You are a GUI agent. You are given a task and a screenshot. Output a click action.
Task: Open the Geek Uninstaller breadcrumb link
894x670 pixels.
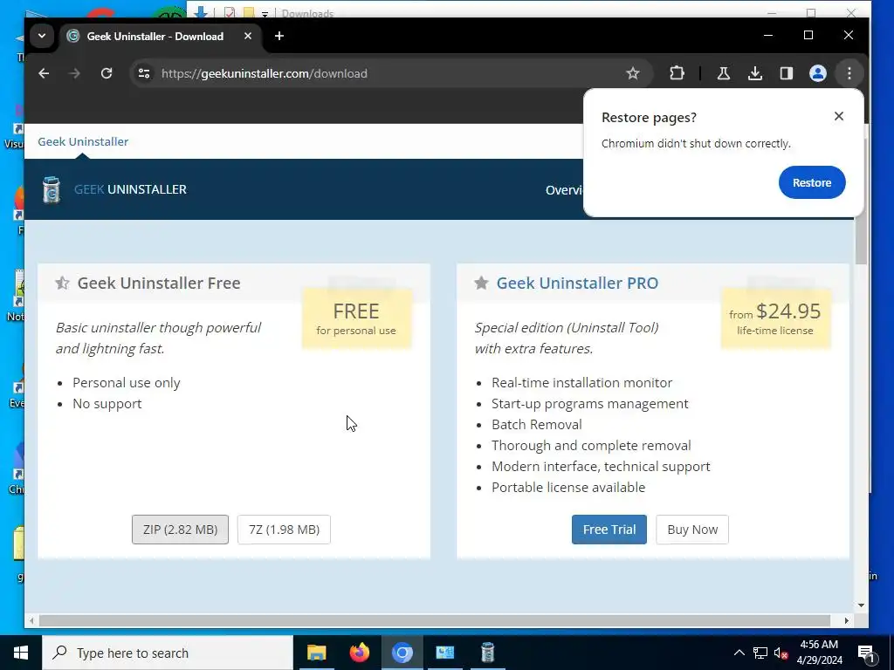[83, 141]
